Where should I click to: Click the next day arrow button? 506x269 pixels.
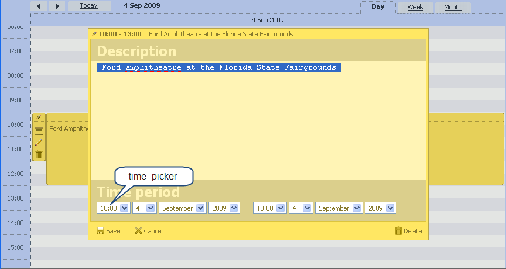(57, 6)
